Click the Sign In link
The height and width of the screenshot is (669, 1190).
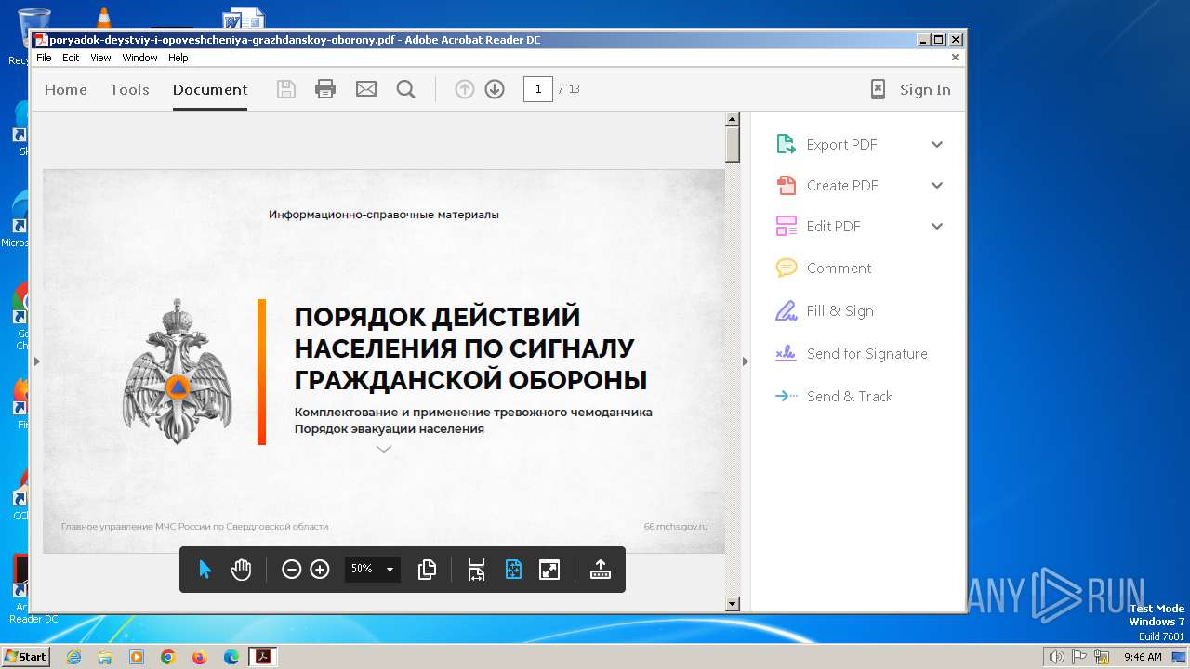coord(925,89)
